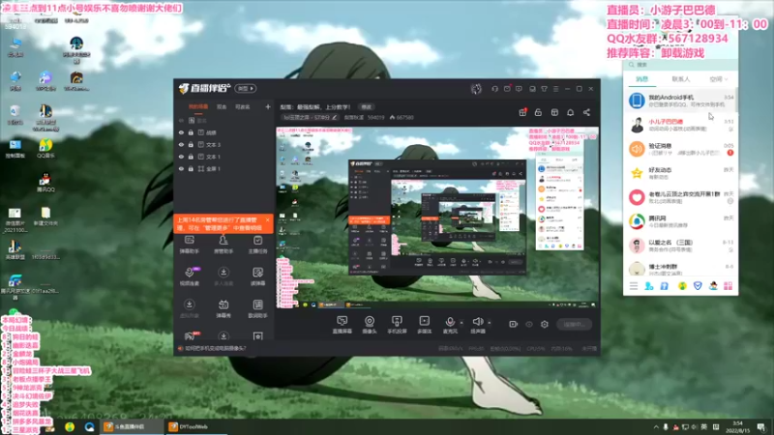The width and height of the screenshot is (774, 435).
Task: Download the 虚拟形象 feature
Action: click(189, 308)
